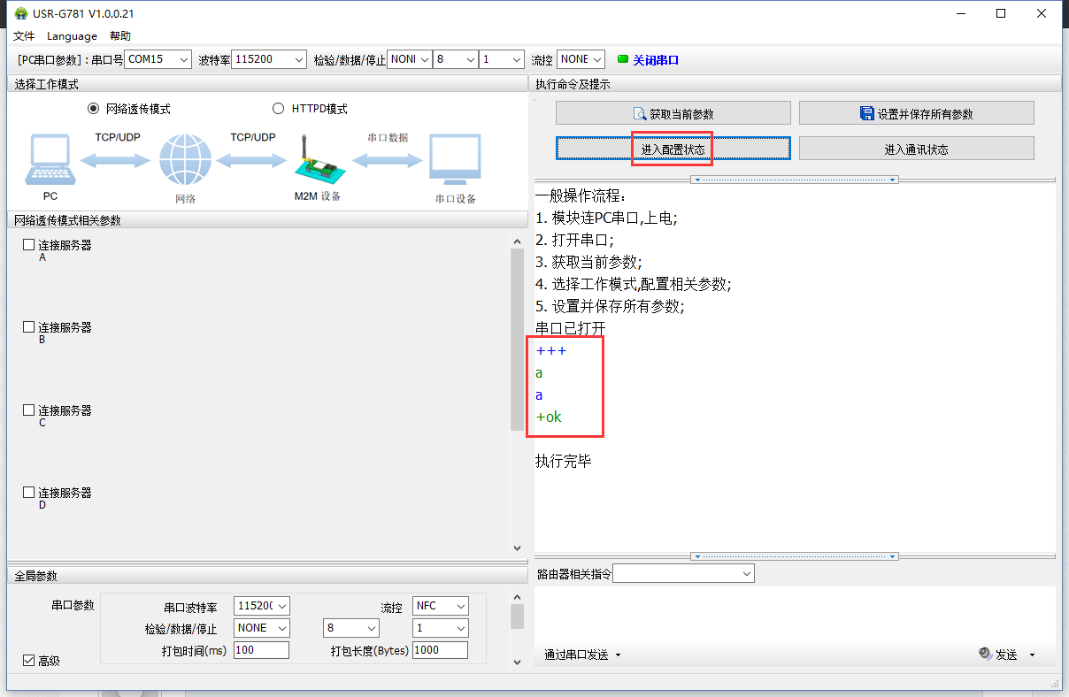Open the 文件 menu
This screenshot has width=1069, height=697.
click(x=24, y=36)
